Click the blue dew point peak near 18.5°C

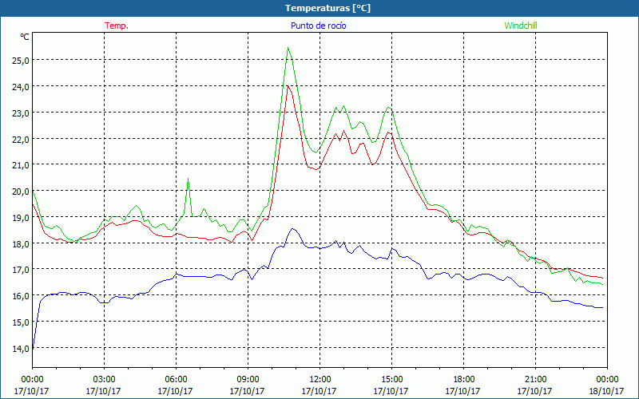pos(292,229)
